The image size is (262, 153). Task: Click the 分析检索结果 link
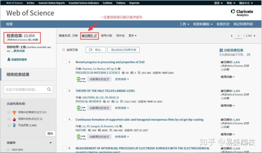[233, 50]
